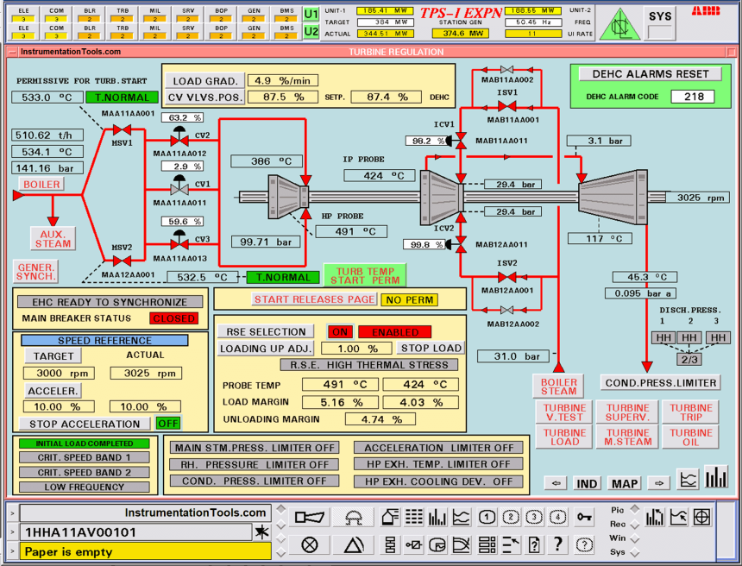
Task: Open the TURBINE TRIP page
Action: click(x=691, y=412)
